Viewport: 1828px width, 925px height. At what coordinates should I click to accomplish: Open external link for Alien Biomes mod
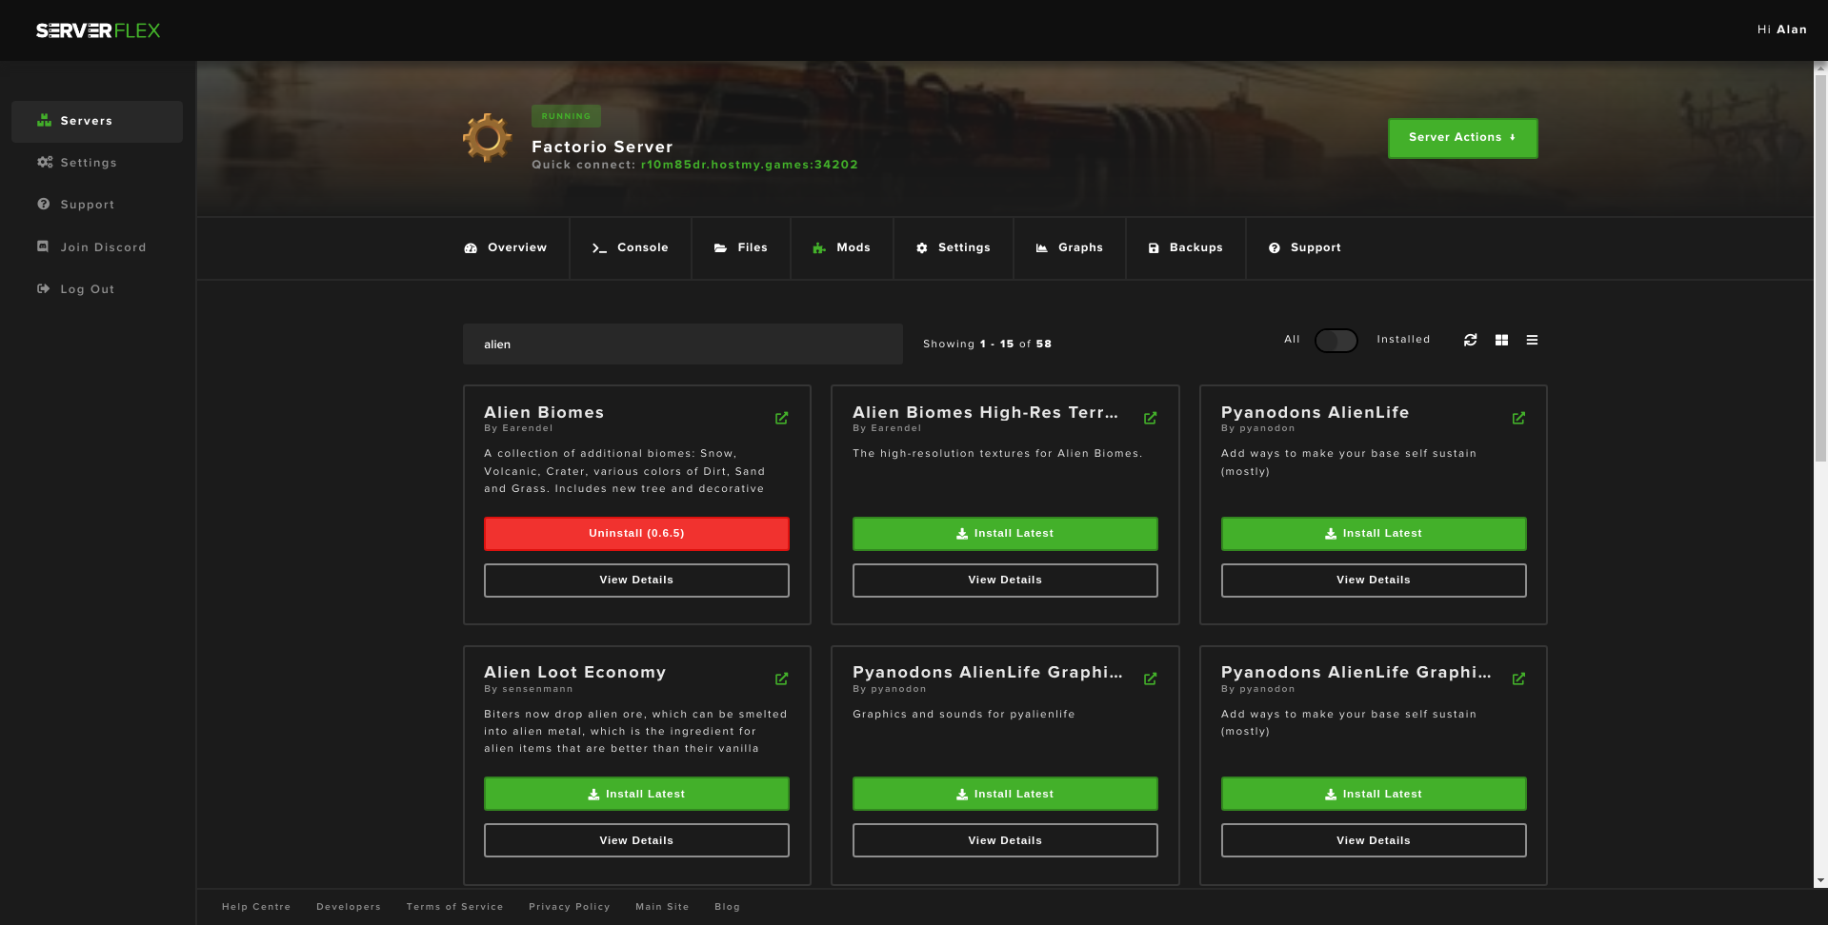[781, 418]
